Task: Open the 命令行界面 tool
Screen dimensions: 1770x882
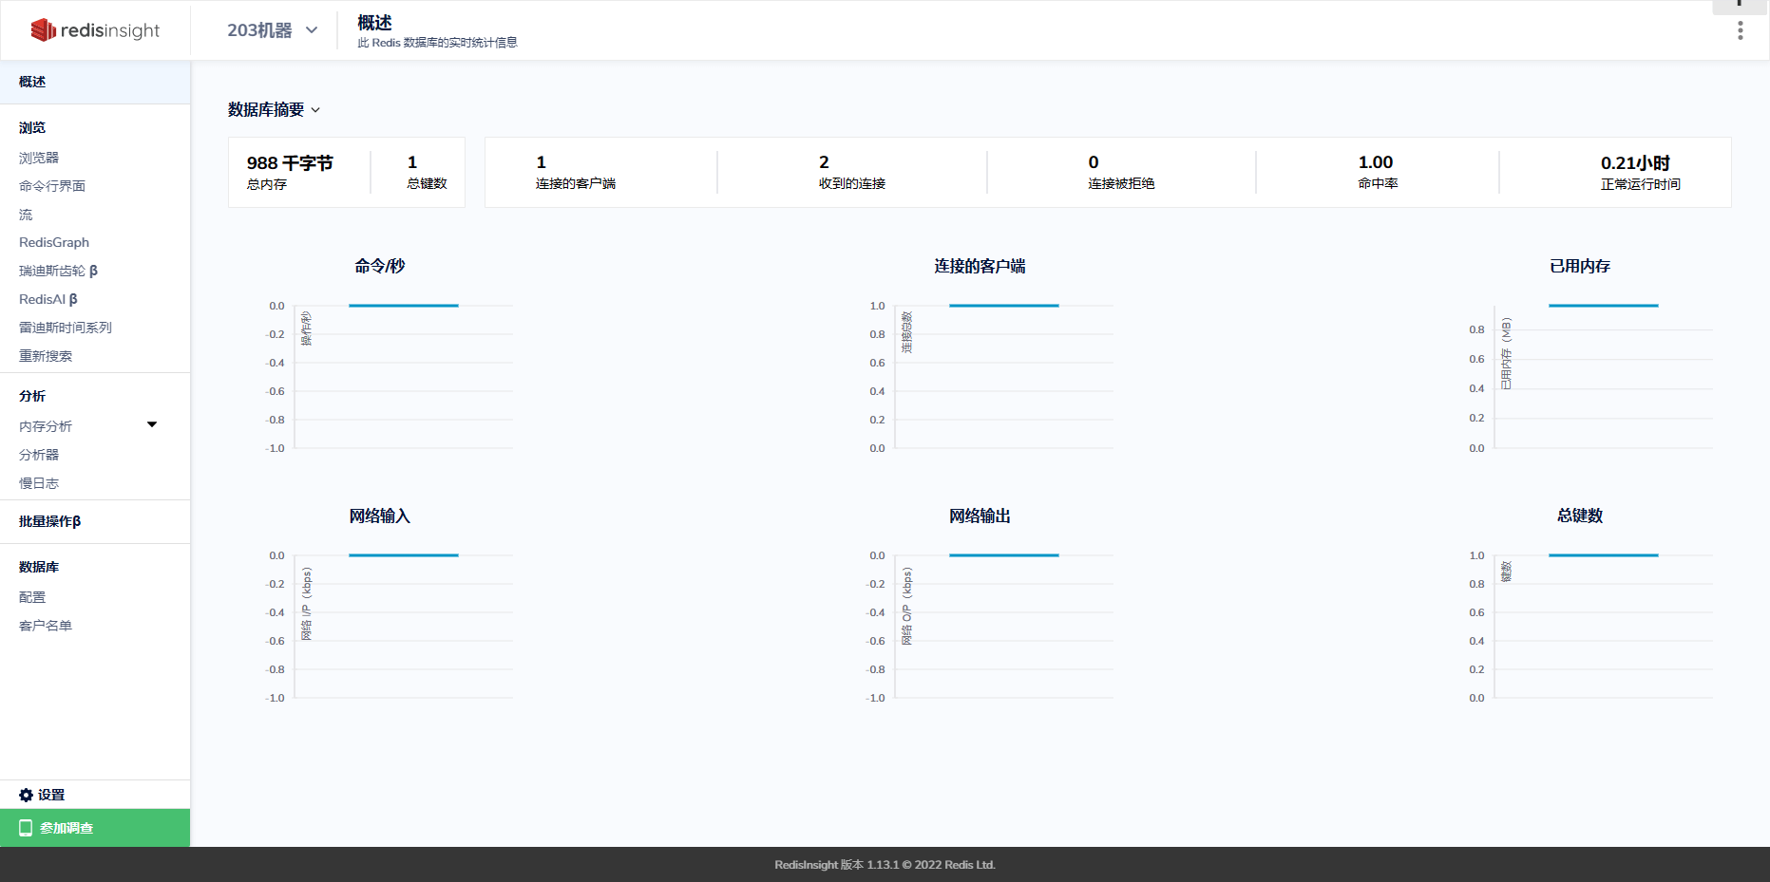Action: click(51, 186)
